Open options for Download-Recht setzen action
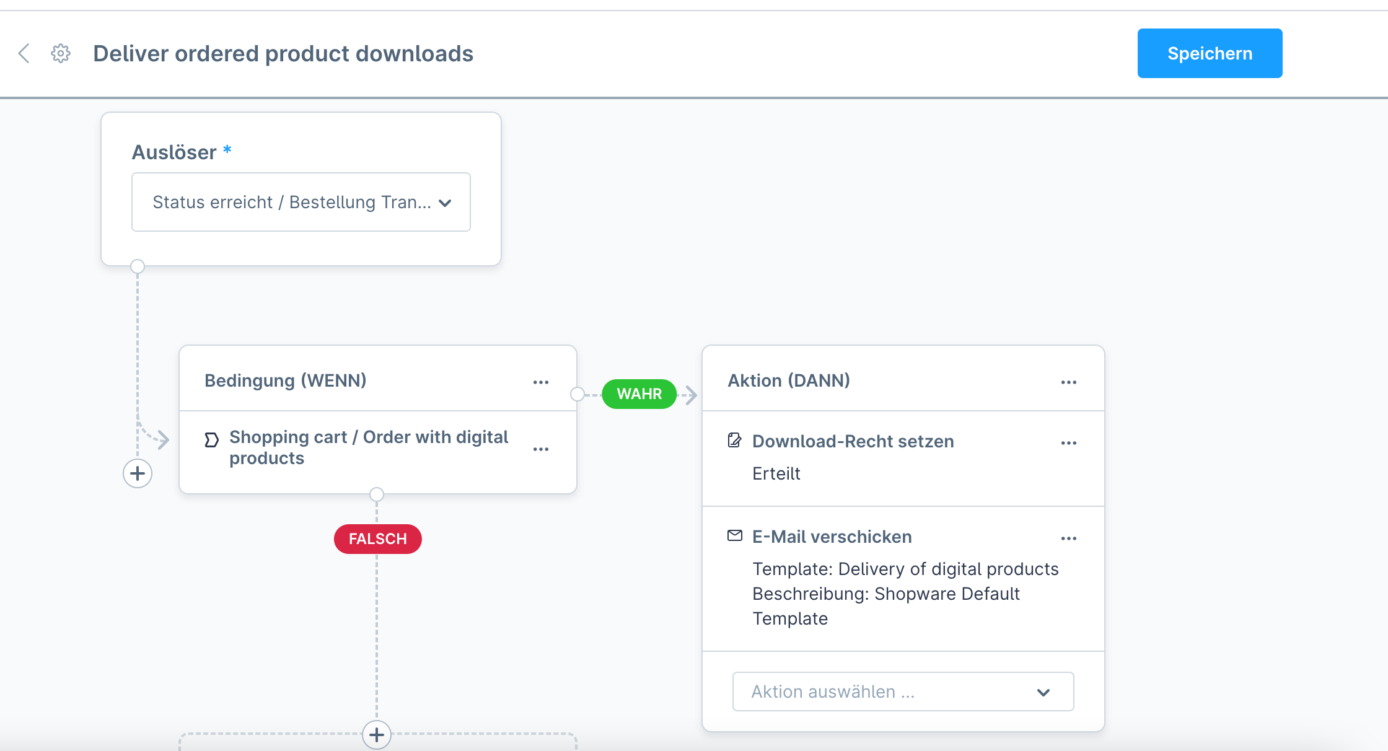 [1069, 442]
